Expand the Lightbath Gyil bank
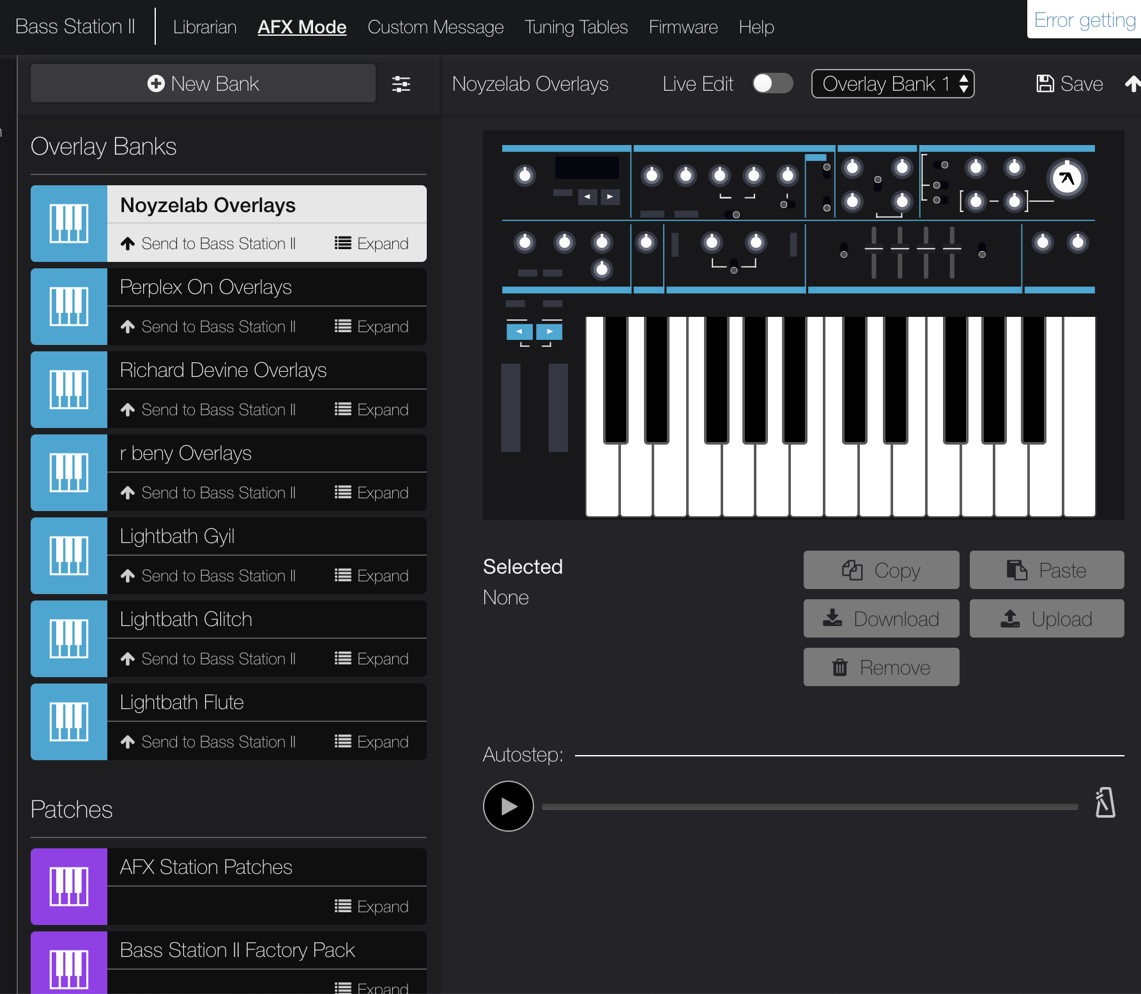The height and width of the screenshot is (994, 1141). click(372, 576)
